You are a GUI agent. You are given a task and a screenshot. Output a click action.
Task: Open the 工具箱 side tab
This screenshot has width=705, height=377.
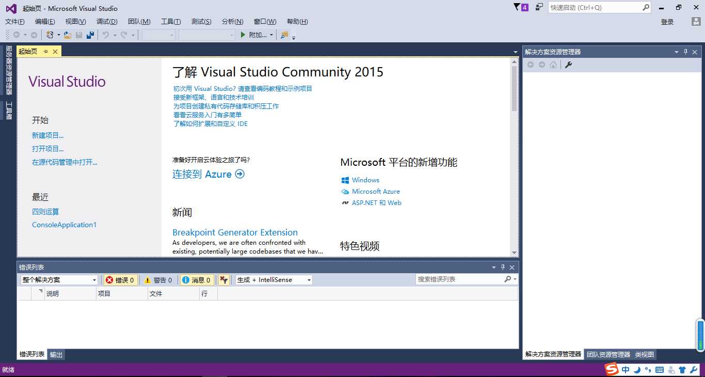9,111
